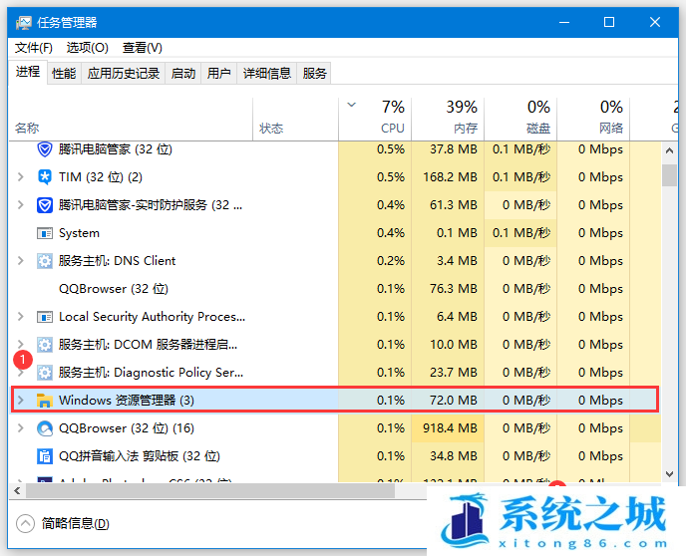Screen dimensions: 686x556
Task: Click the System process icon
Action: (x=44, y=233)
